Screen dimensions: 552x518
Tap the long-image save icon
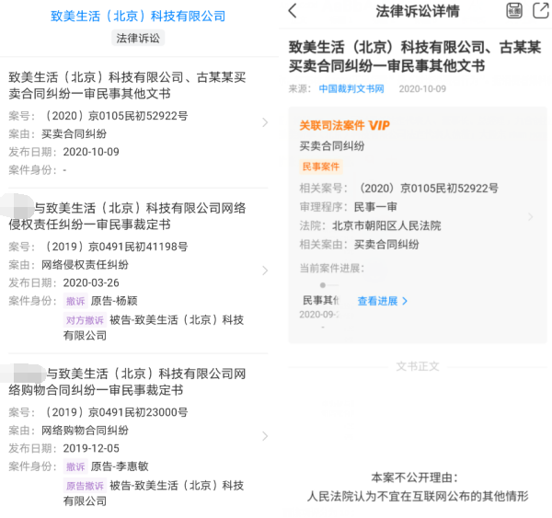click(514, 10)
